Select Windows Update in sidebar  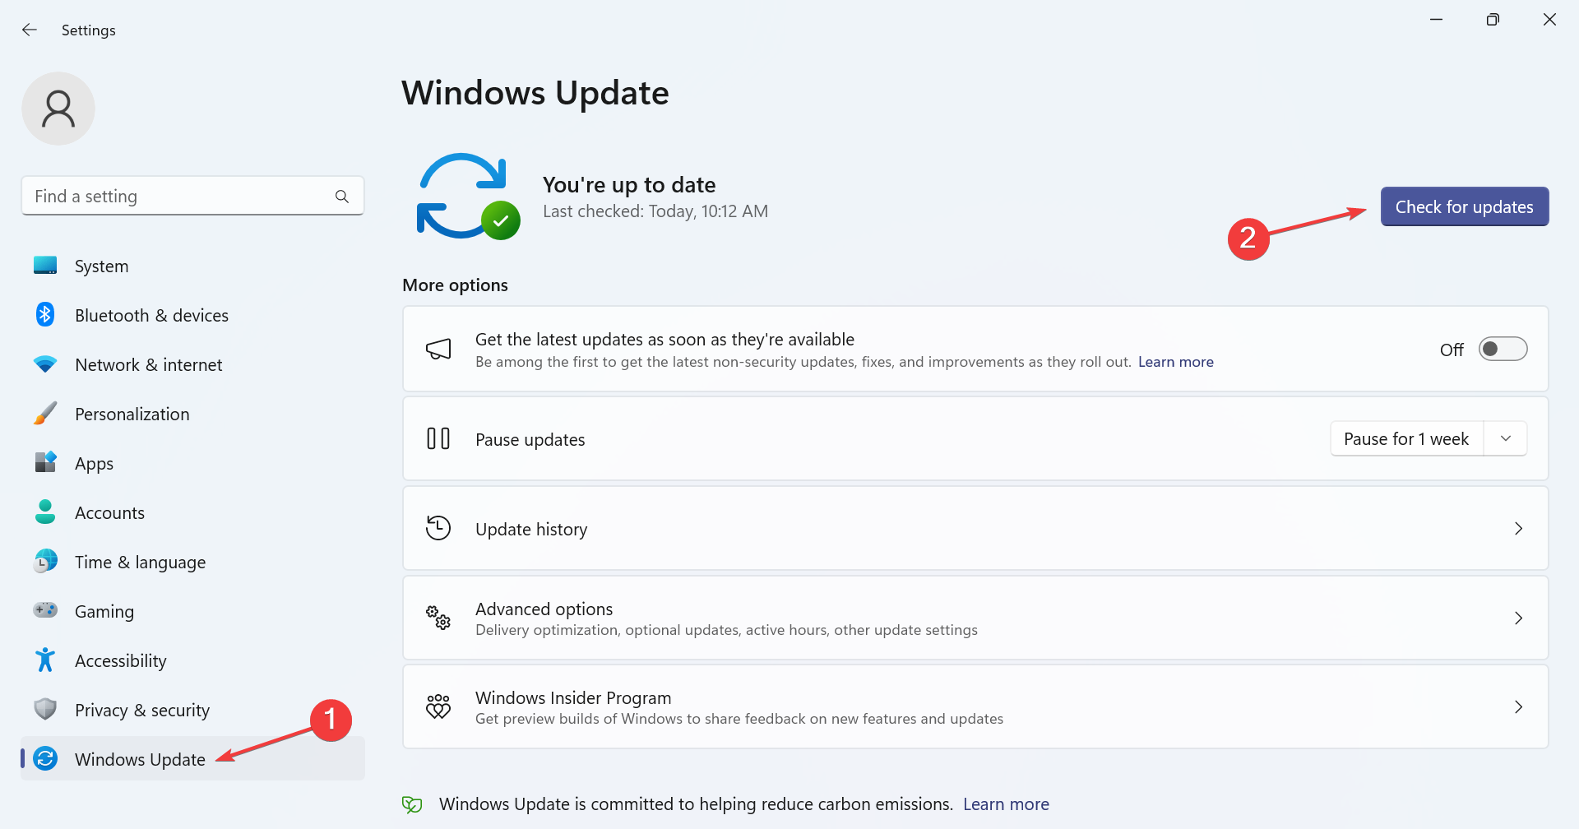(192, 758)
